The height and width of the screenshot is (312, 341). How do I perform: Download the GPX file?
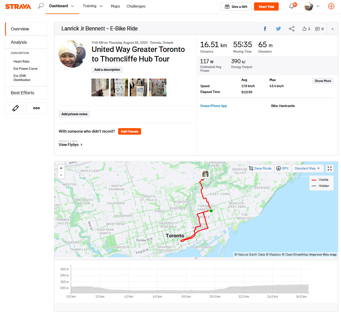point(283,168)
